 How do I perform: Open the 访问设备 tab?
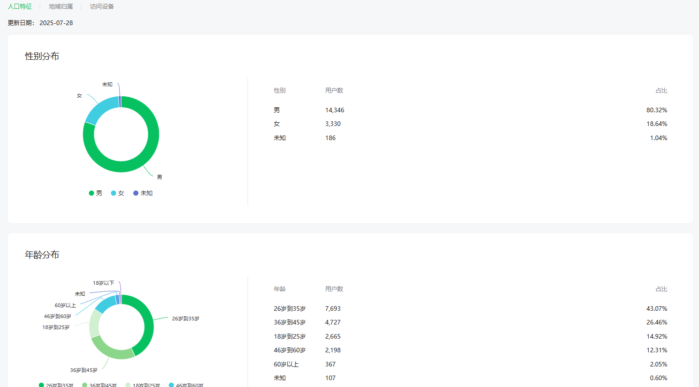coord(102,6)
